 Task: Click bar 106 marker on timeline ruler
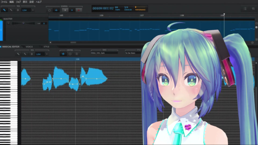click(102, 15)
